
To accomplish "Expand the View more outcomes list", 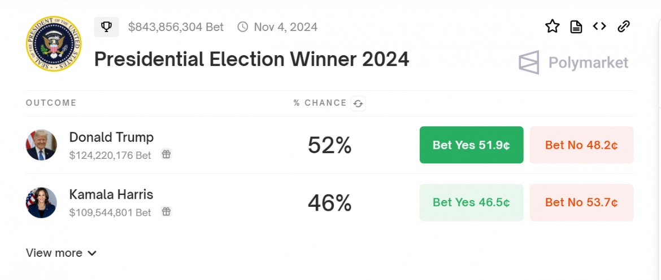I will tap(61, 253).
